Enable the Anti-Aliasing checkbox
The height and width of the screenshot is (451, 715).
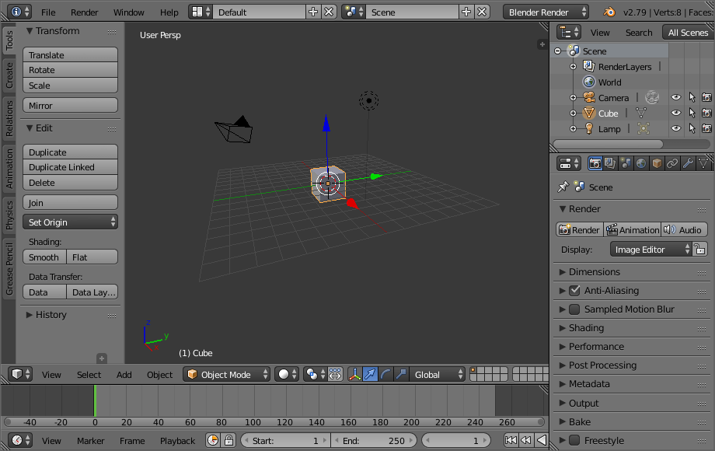pos(576,290)
